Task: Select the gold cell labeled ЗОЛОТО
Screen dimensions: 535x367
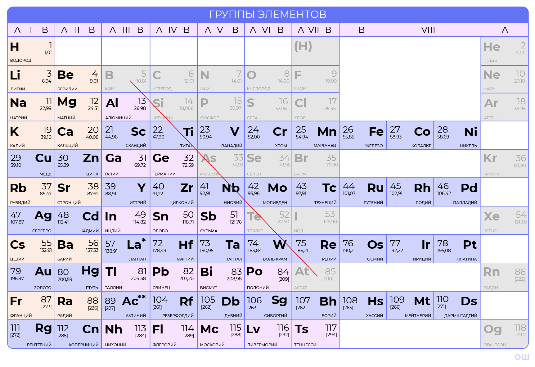Action: point(31,277)
